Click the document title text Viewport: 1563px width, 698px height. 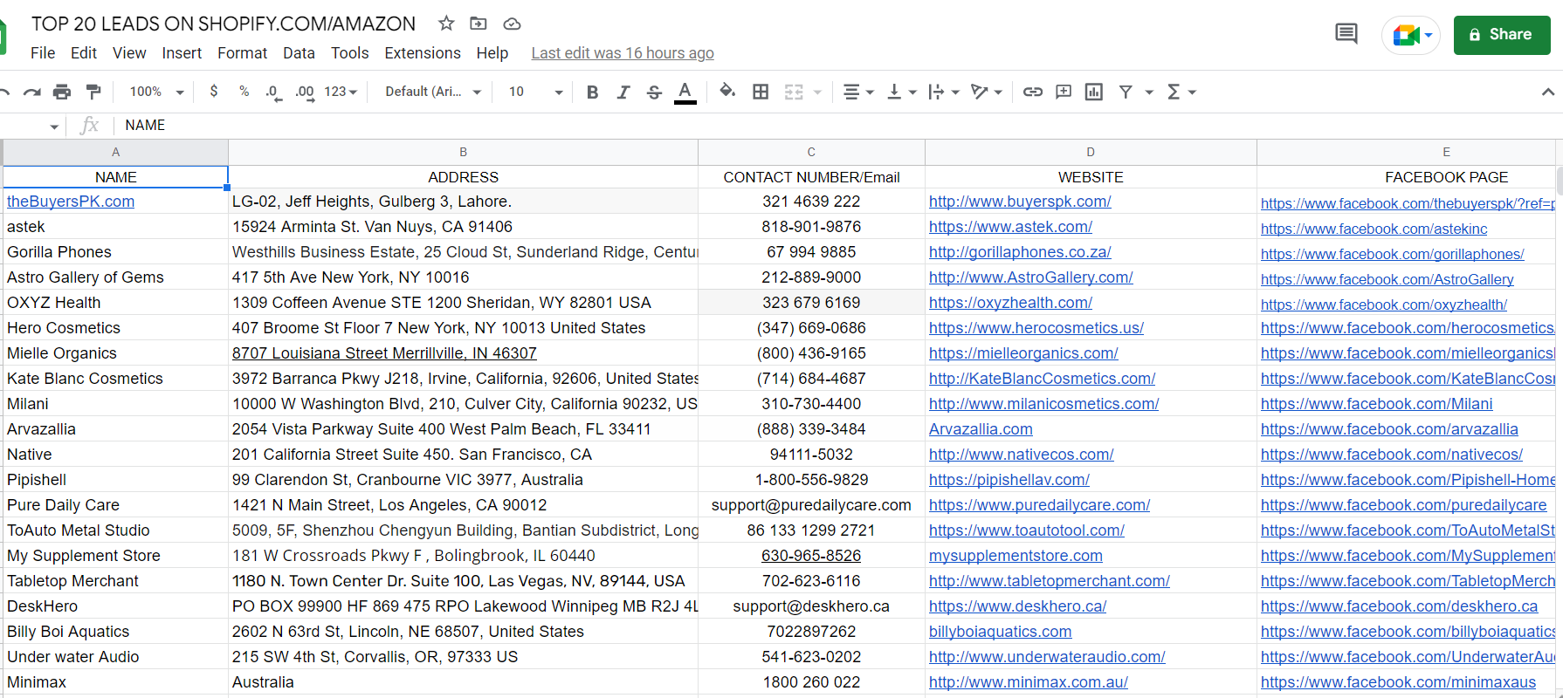click(224, 24)
